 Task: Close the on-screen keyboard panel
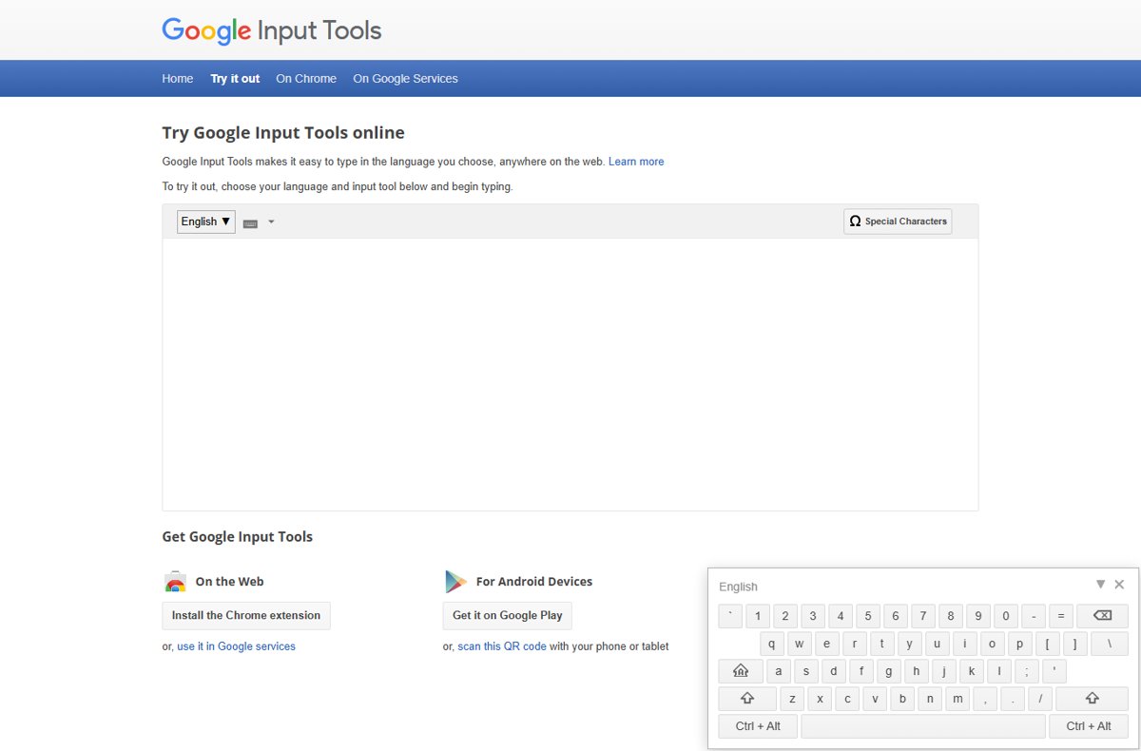click(x=1119, y=585)
